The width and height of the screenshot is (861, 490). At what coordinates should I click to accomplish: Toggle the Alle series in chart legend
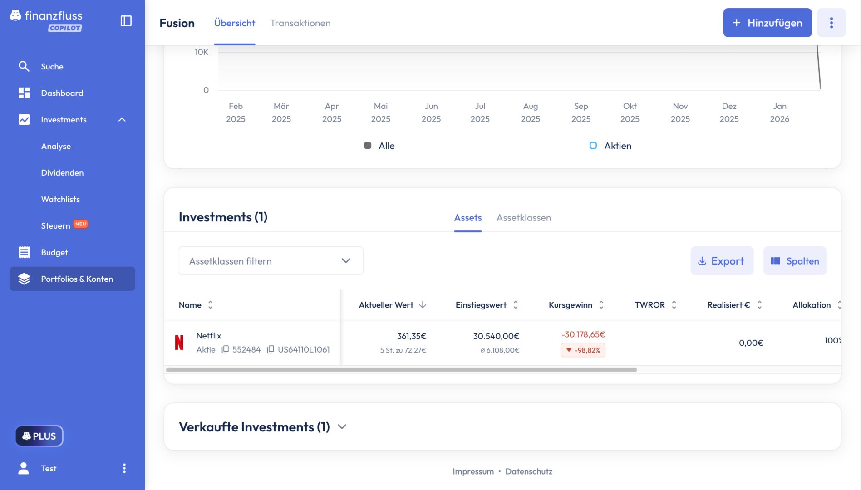click(379, 146)
